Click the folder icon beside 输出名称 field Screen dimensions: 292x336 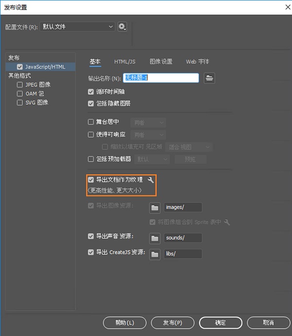point(209,78)
